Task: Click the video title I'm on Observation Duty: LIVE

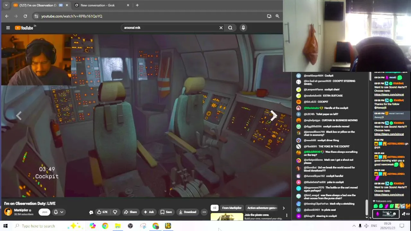Action: 30,203
